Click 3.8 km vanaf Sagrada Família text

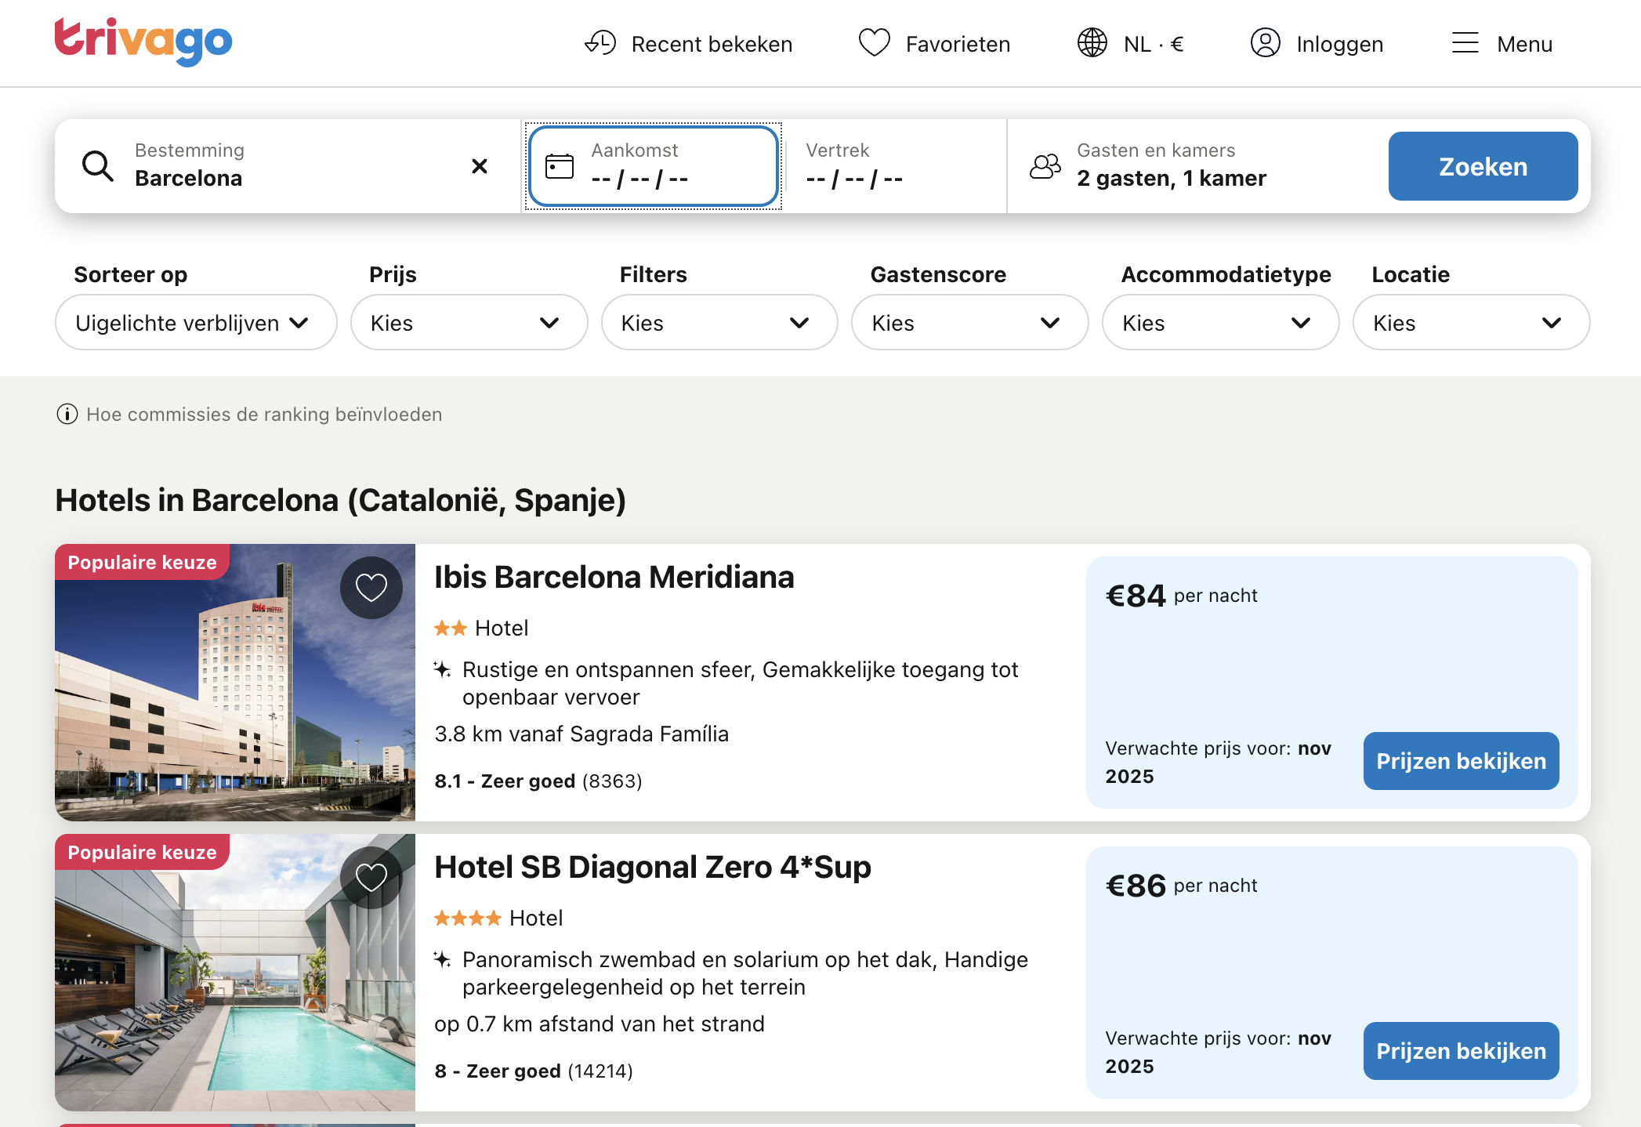point(581,734)
